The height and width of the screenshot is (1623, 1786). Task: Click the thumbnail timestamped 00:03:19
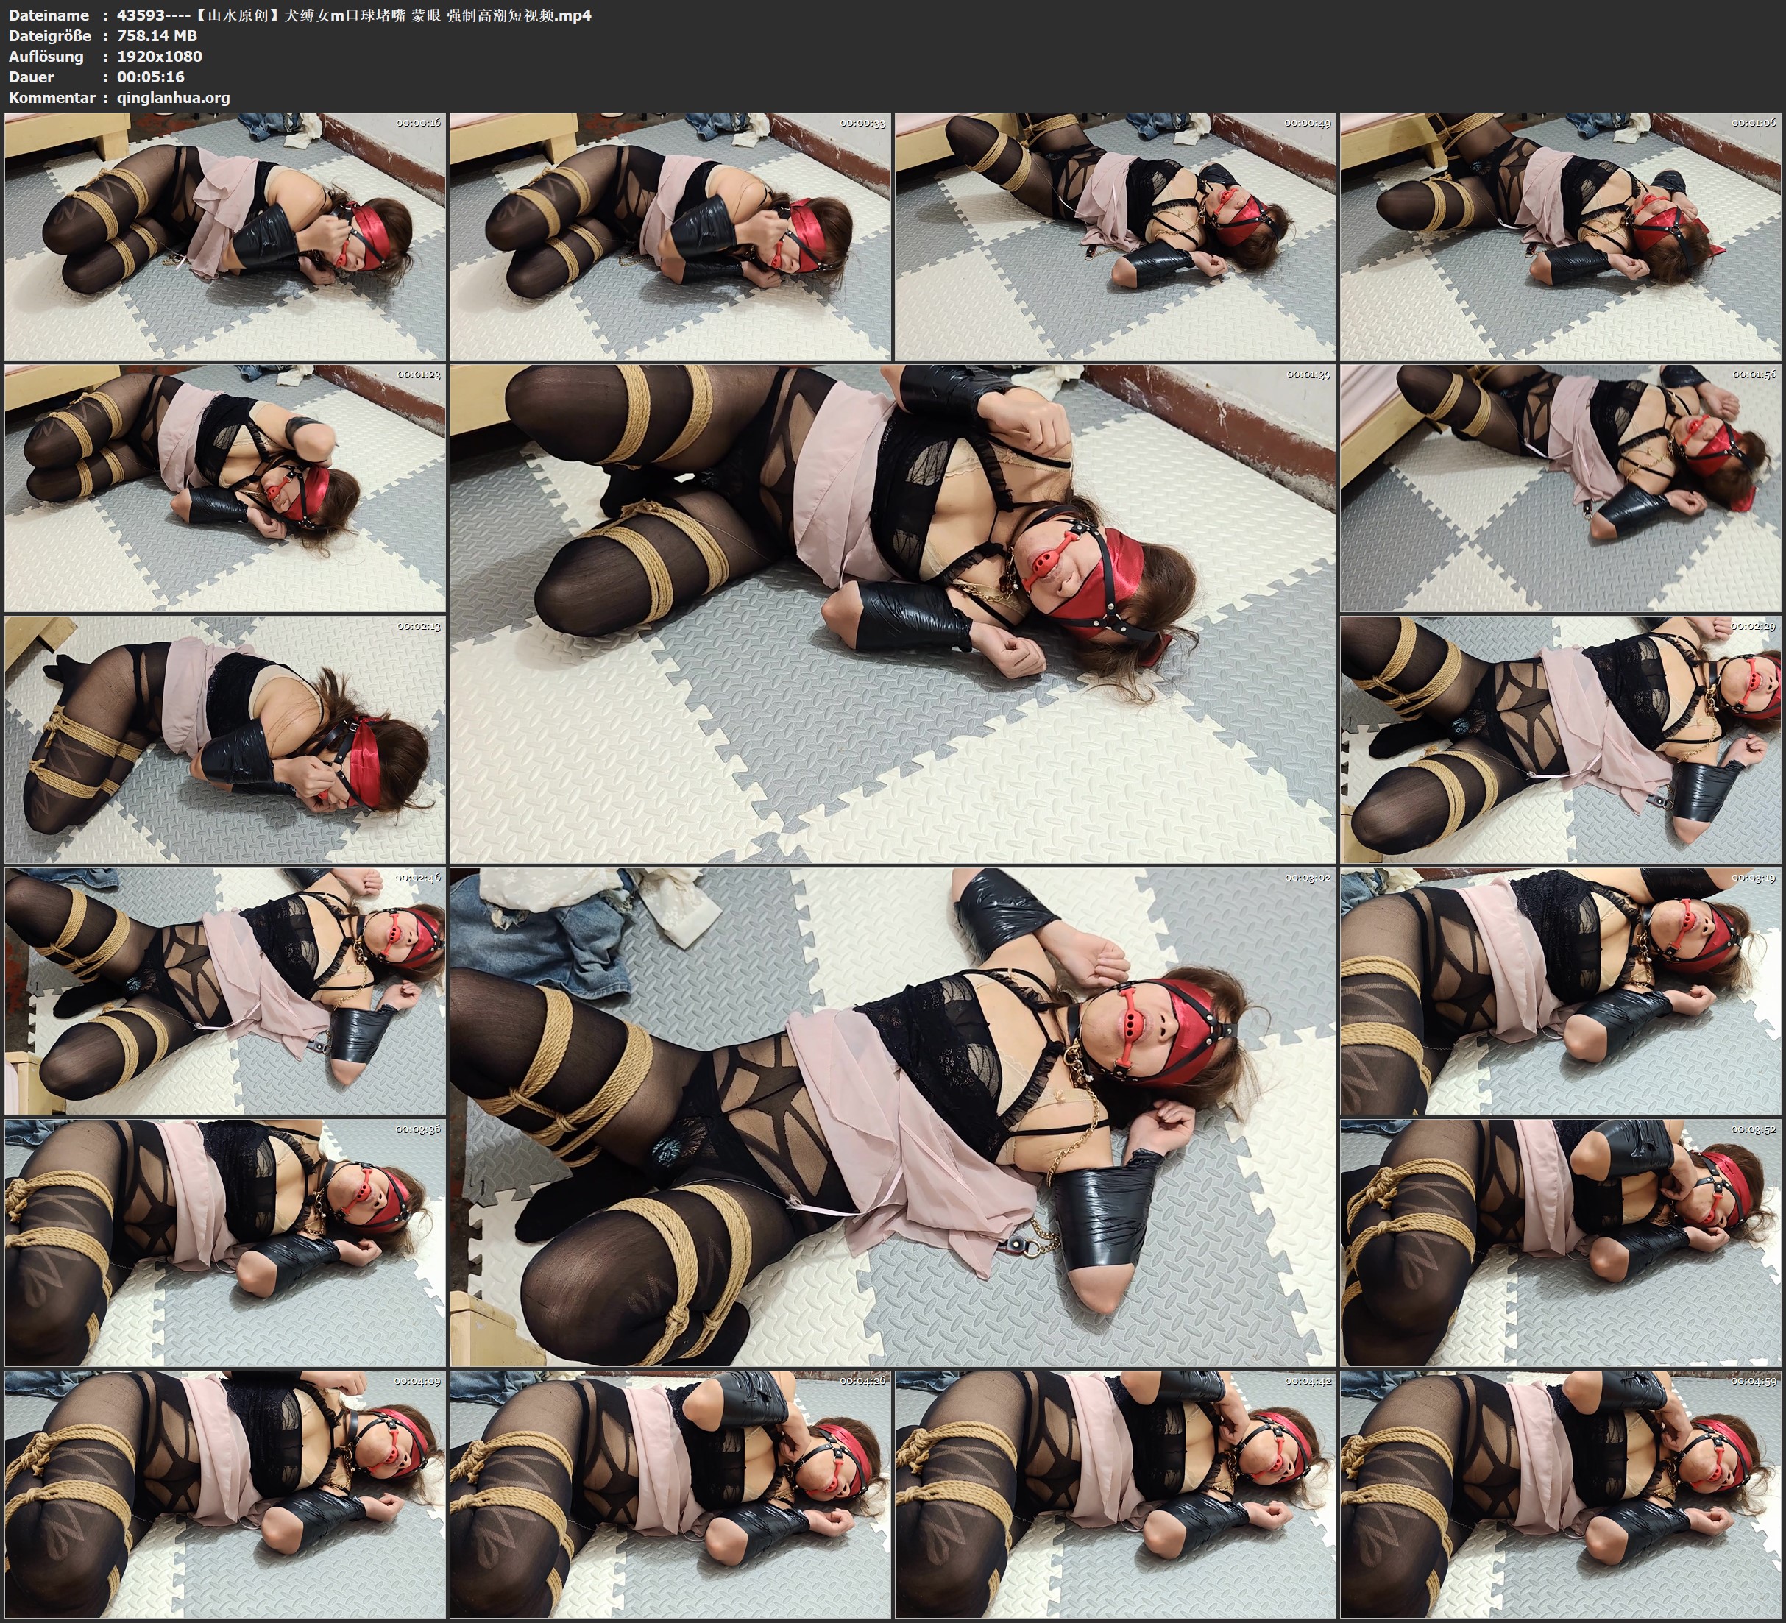1560,990
